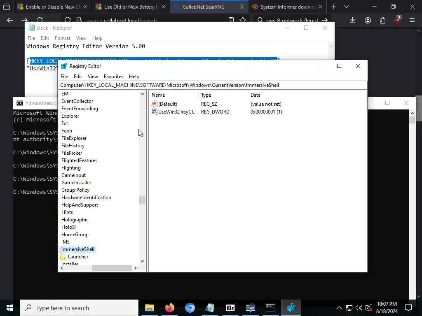Select the HomeGroup registry key
The height and width of the screenshot is (316, 422).
coord(75,234)
